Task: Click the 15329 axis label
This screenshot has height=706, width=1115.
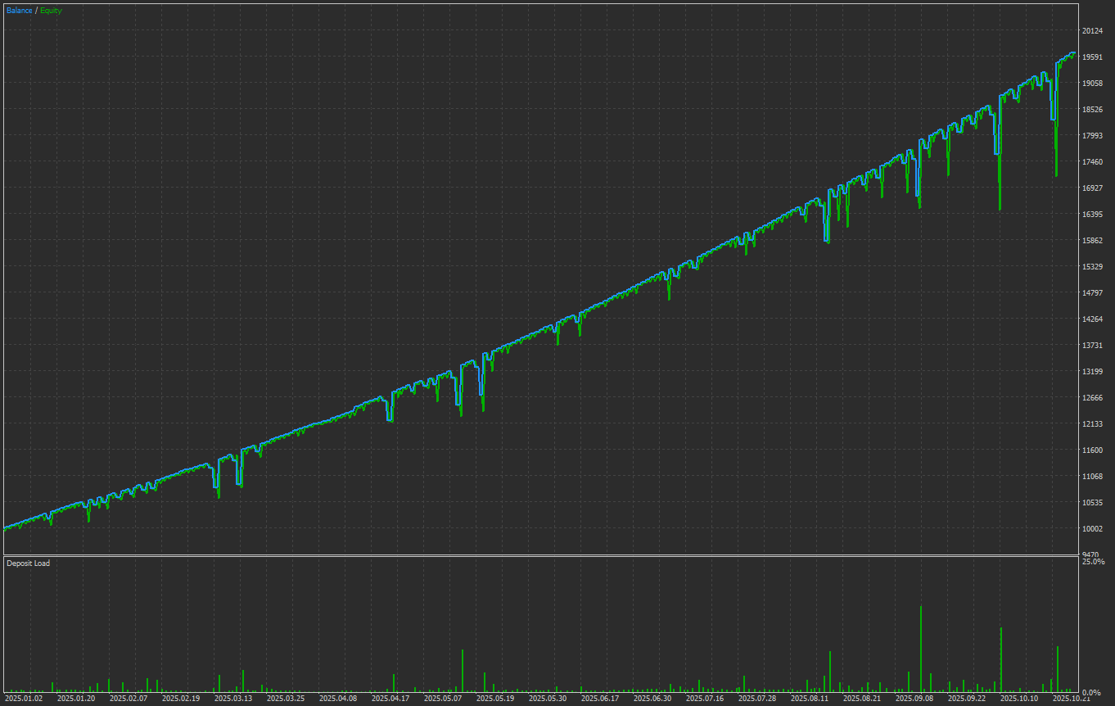Action: (1091, 267)
